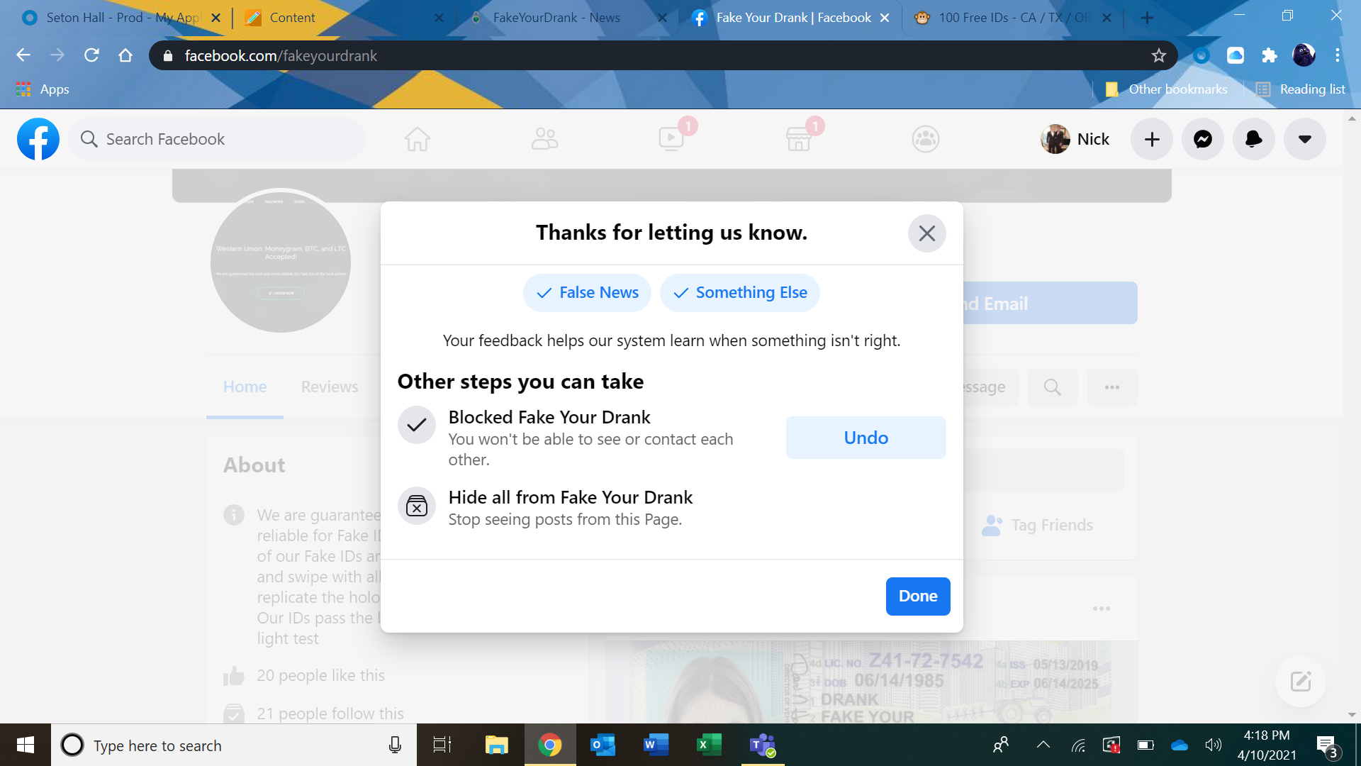Open the volume control
This screenshot has width=1361, height=766.
[1213, 745]
